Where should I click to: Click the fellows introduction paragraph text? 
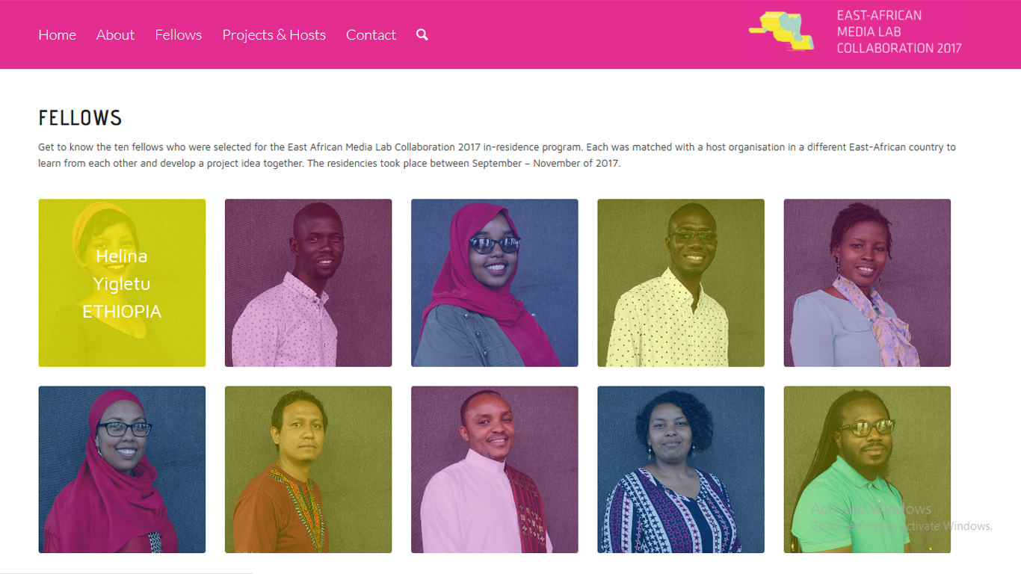point(497,155)
